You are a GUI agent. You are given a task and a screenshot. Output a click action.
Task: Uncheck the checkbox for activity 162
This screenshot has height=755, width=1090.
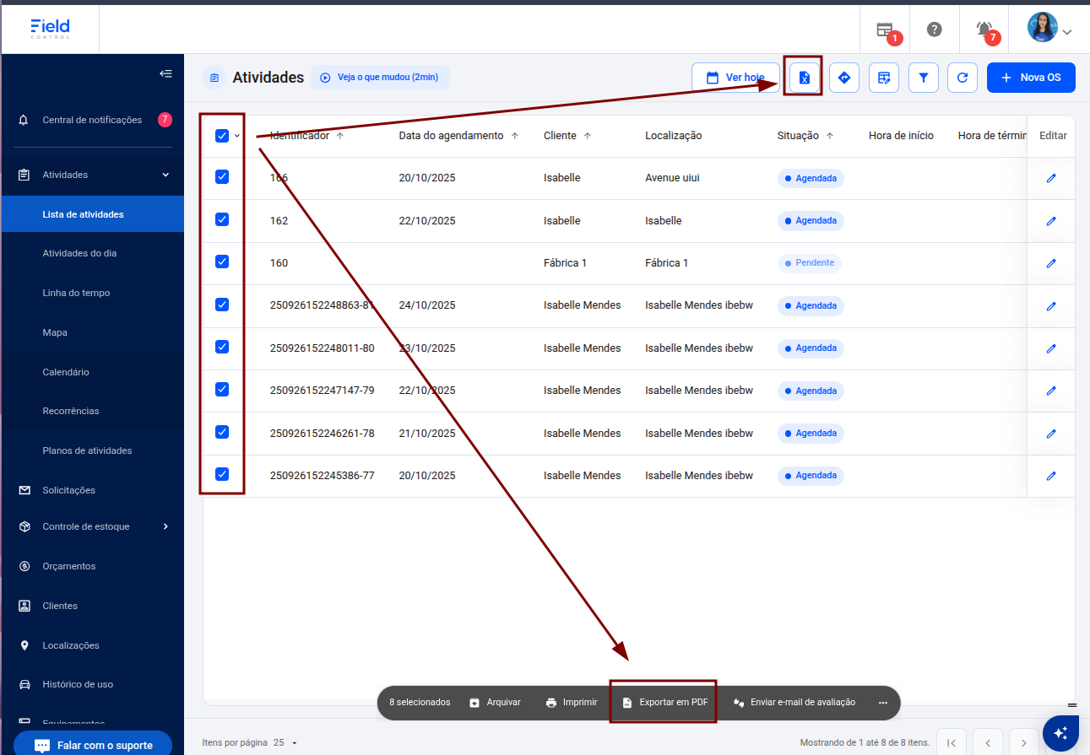point(222,219)
